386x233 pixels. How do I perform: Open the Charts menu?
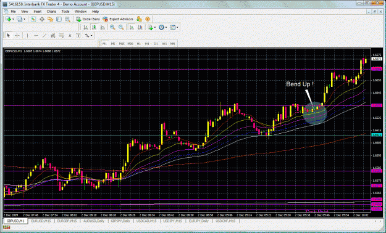pyautogui.click(x=51, y=12)
